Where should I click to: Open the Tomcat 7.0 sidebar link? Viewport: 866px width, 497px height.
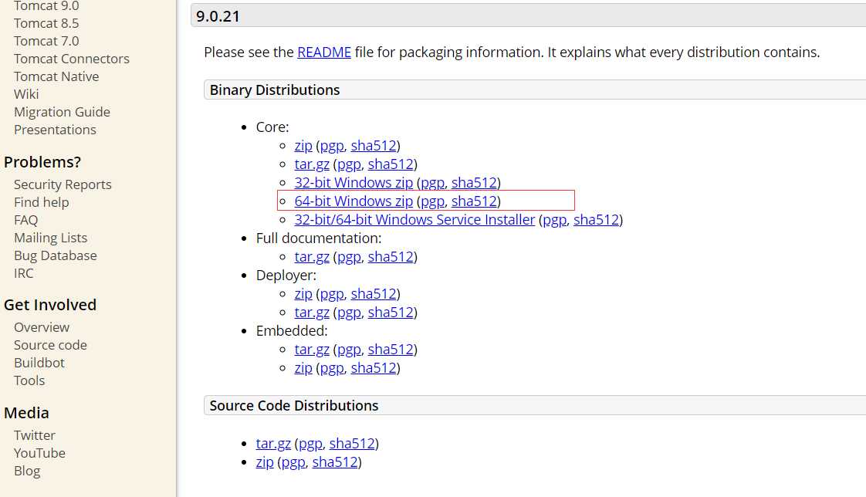click(x=46, y=41)
